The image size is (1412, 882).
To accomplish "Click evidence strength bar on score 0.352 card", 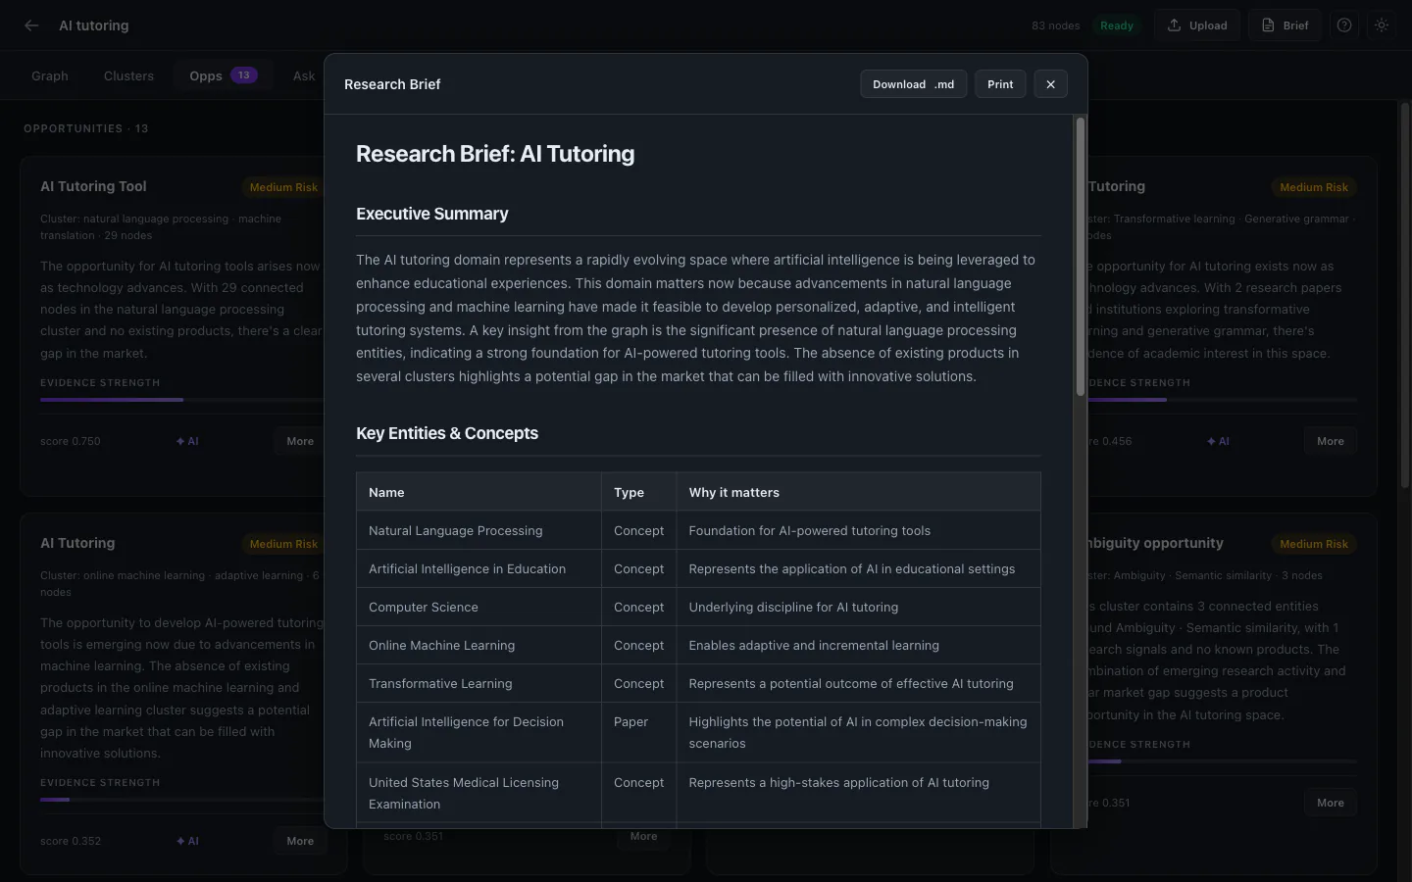I will pos(181,800).
